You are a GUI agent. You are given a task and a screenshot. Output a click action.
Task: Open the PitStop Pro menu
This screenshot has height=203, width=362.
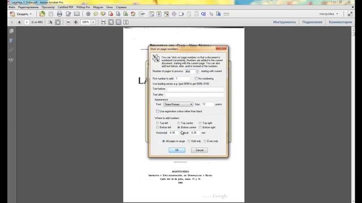click(x=83, y=7)
